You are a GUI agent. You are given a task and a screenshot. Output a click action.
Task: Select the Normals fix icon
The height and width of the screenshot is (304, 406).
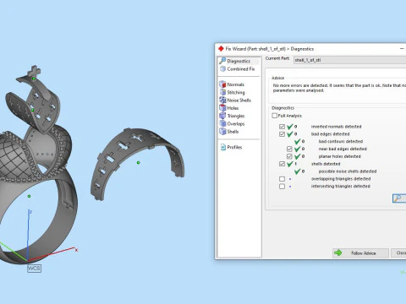point(222,84)
